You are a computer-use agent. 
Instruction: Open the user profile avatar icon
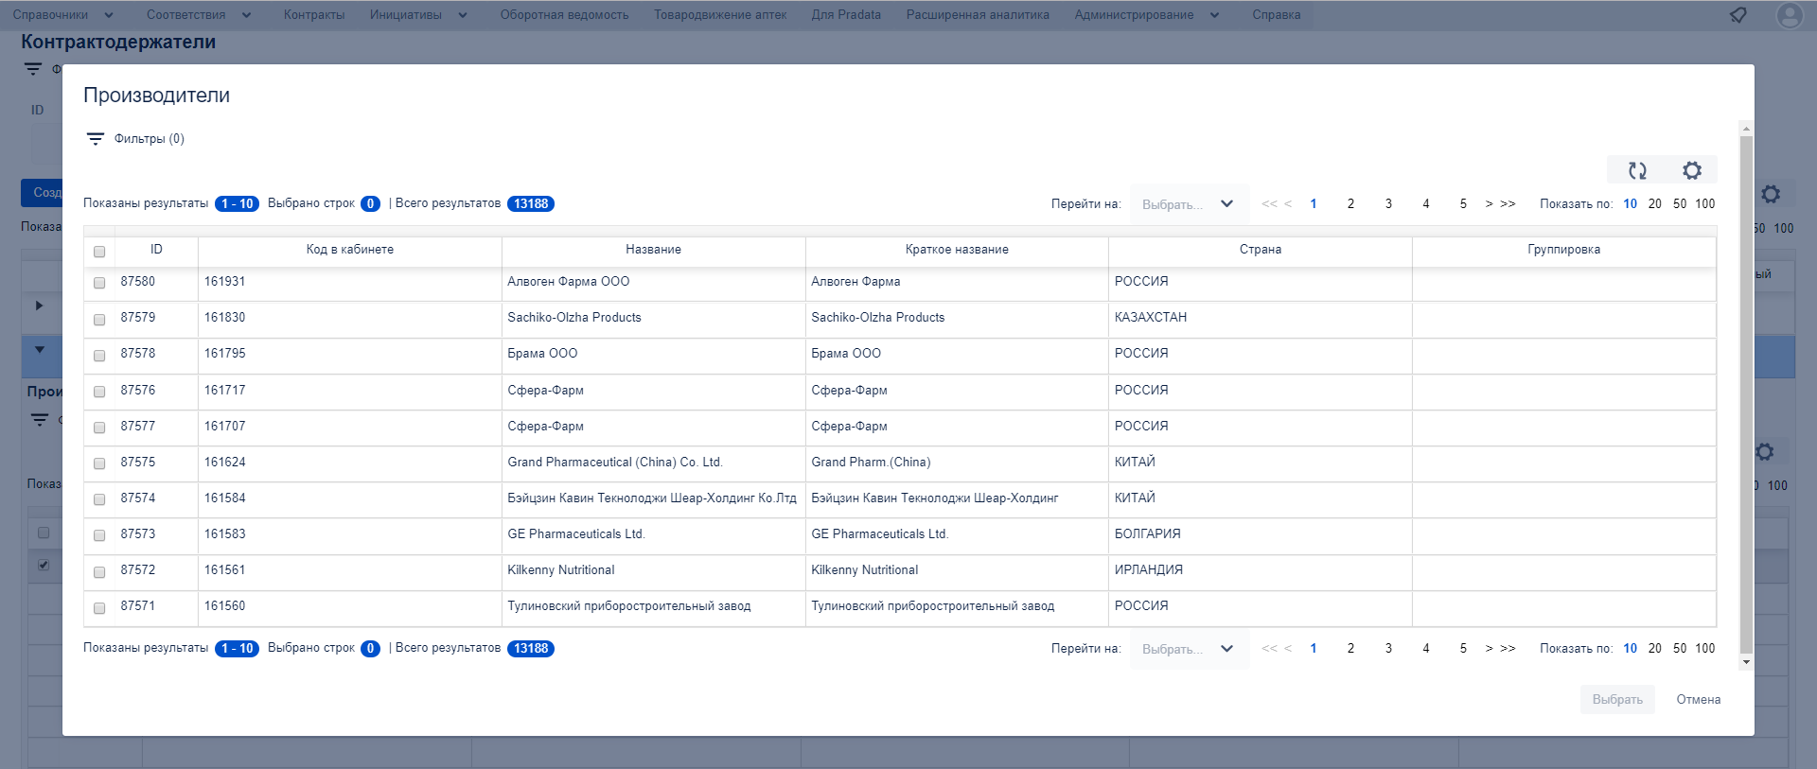coord(1789,15)
